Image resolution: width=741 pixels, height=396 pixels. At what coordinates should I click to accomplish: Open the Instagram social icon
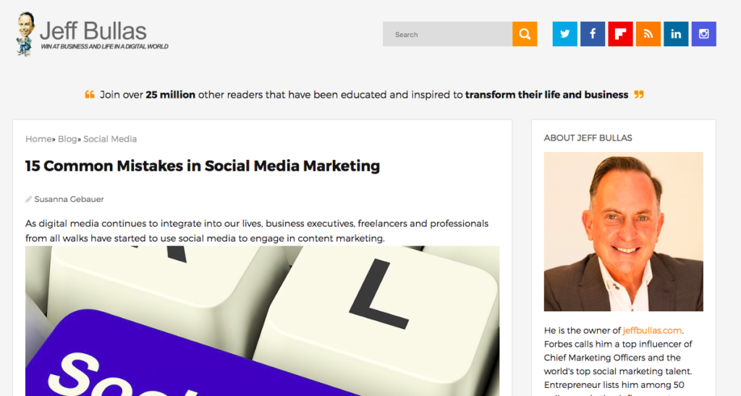704,34
